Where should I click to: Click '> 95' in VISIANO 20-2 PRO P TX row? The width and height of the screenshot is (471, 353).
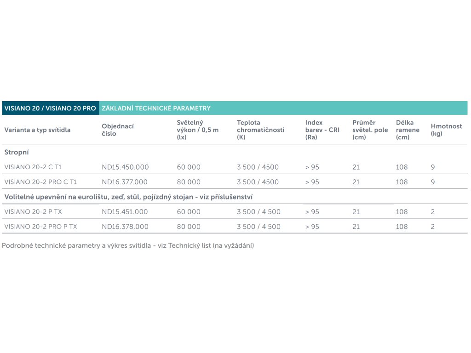[x=312, y=227]
